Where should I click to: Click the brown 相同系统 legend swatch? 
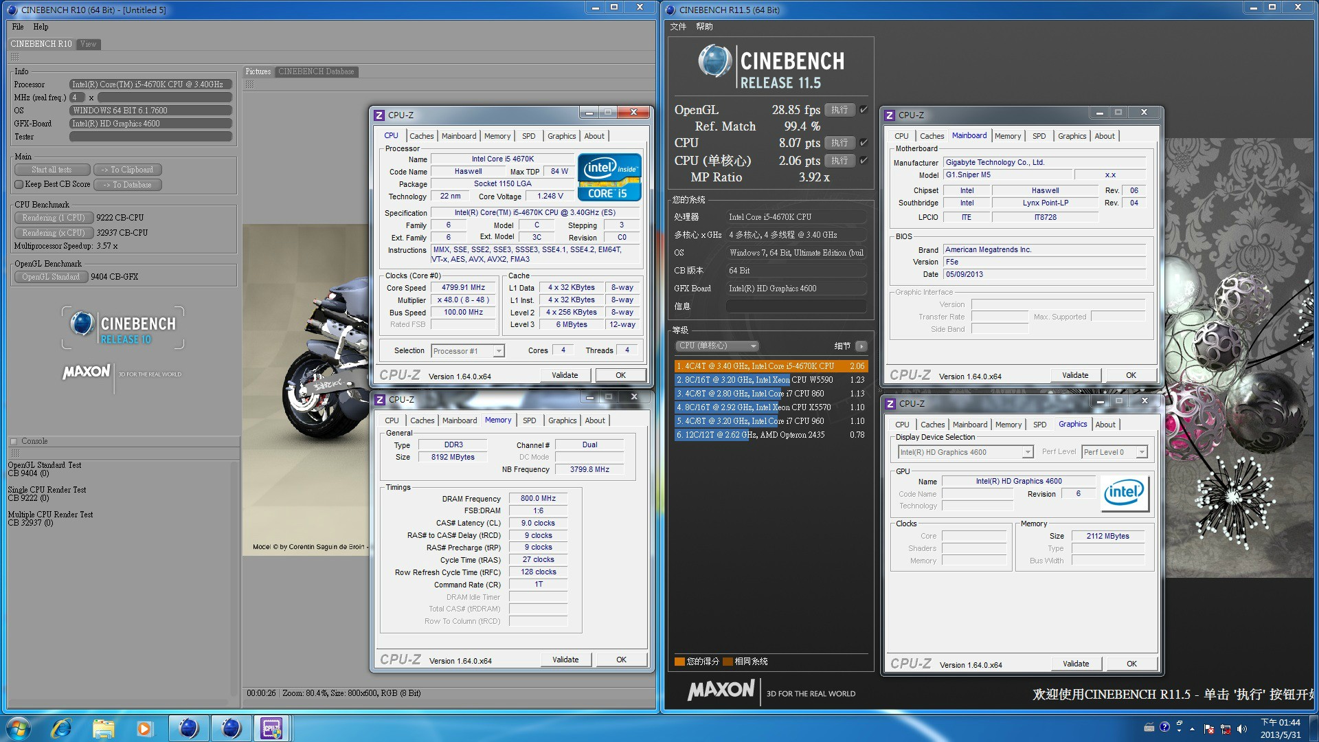point(728,662)
